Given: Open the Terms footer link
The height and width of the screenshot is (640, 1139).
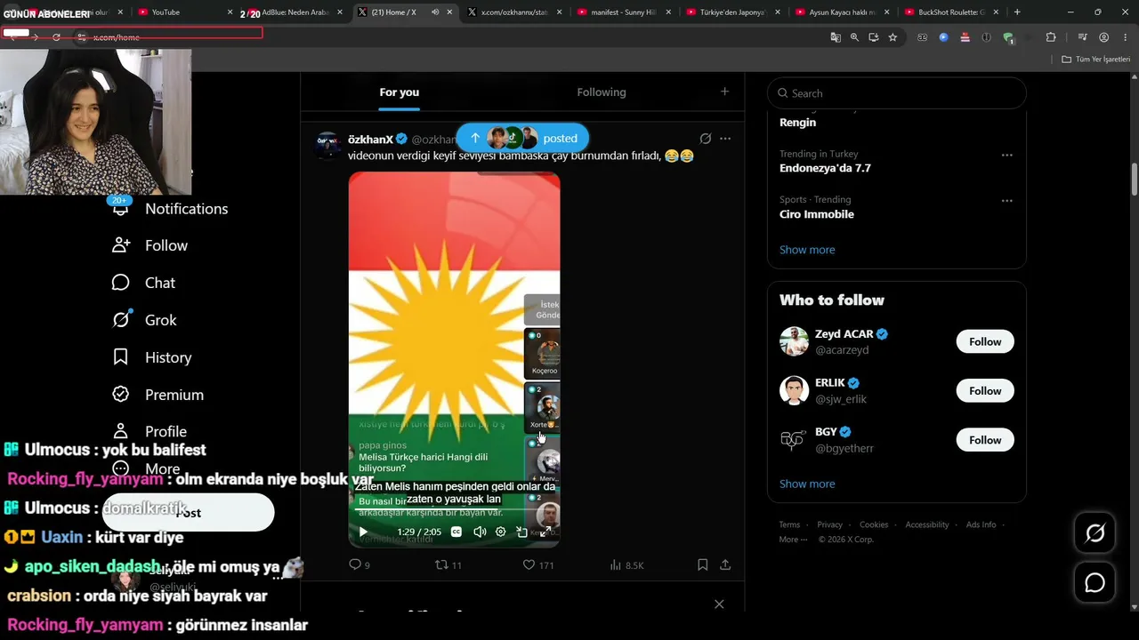Looking at the screenshot, I should pos(789,524).
